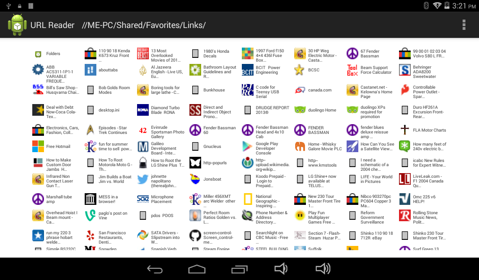Open the BCSC star icon
479x280 pixels.
(299, 70)
